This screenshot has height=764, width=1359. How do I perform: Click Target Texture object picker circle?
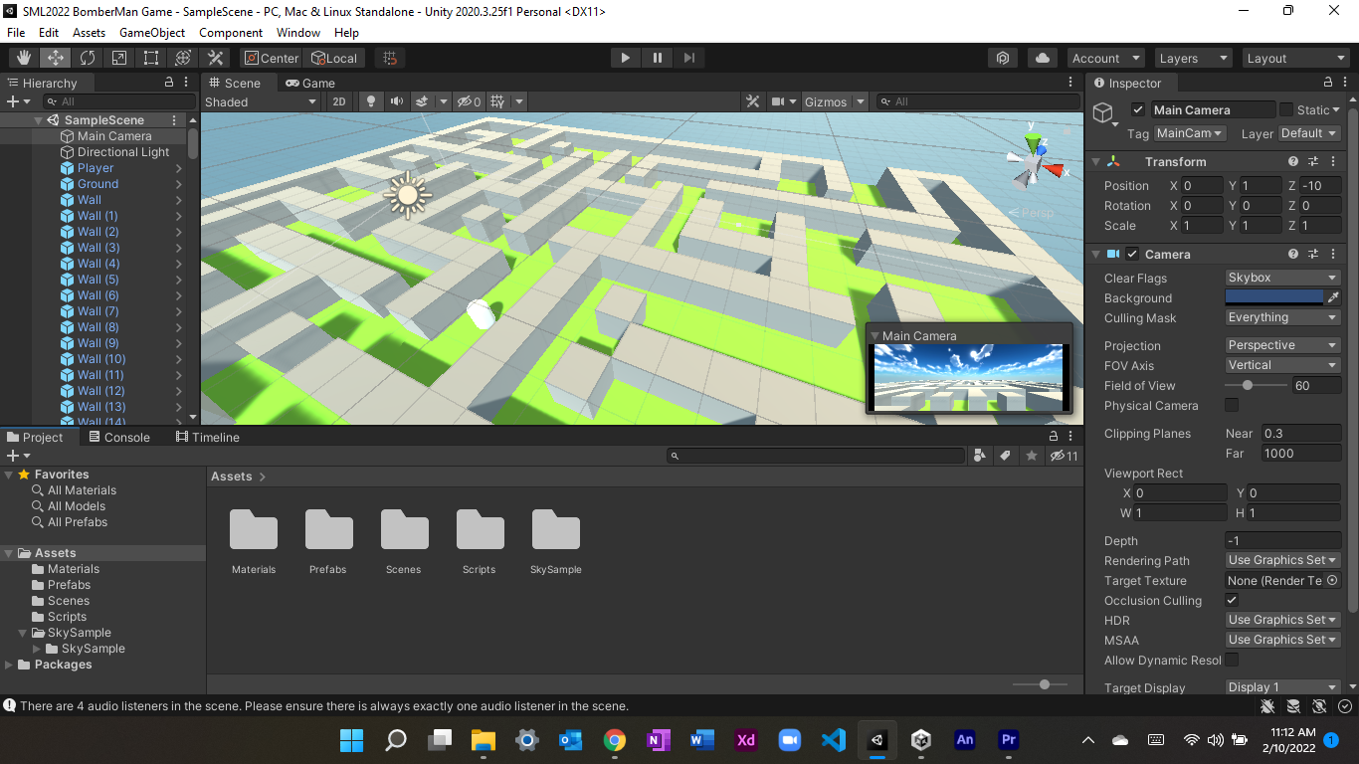pyautogui.click(x=1333, y=580)
